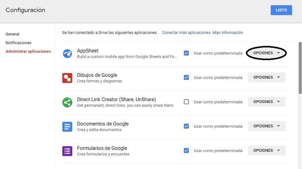Click the AppSheet app name
This screenshot has height=169, width=302.
[88, 51]
